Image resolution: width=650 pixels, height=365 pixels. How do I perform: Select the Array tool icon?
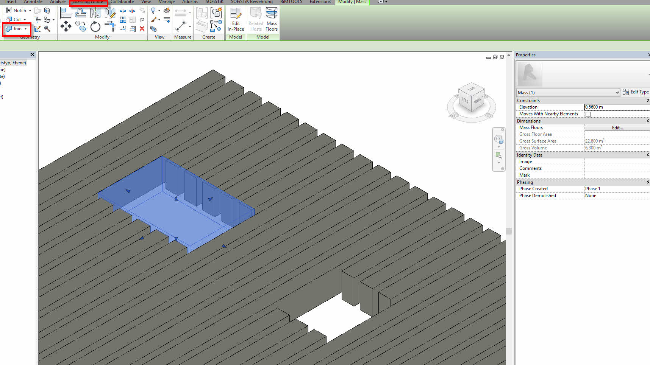[123, 20]
